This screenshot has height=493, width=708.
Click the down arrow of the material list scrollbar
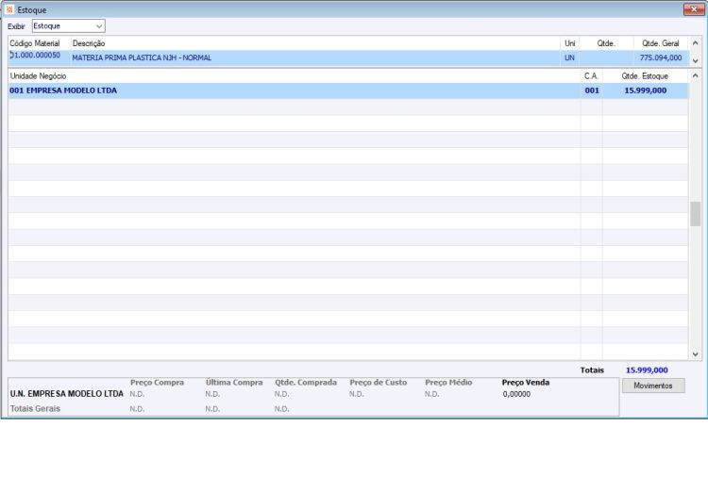click(x=696, y=60)
